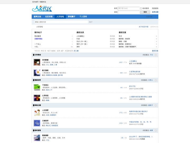Image resolution: width=190 pixels, height=143 pixels.
Task: Open the 文摘荟萃 forum title
Action: click(45, 121)
